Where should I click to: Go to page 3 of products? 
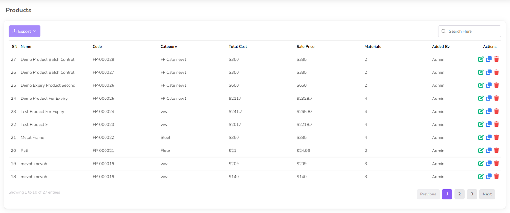[472, 194]
